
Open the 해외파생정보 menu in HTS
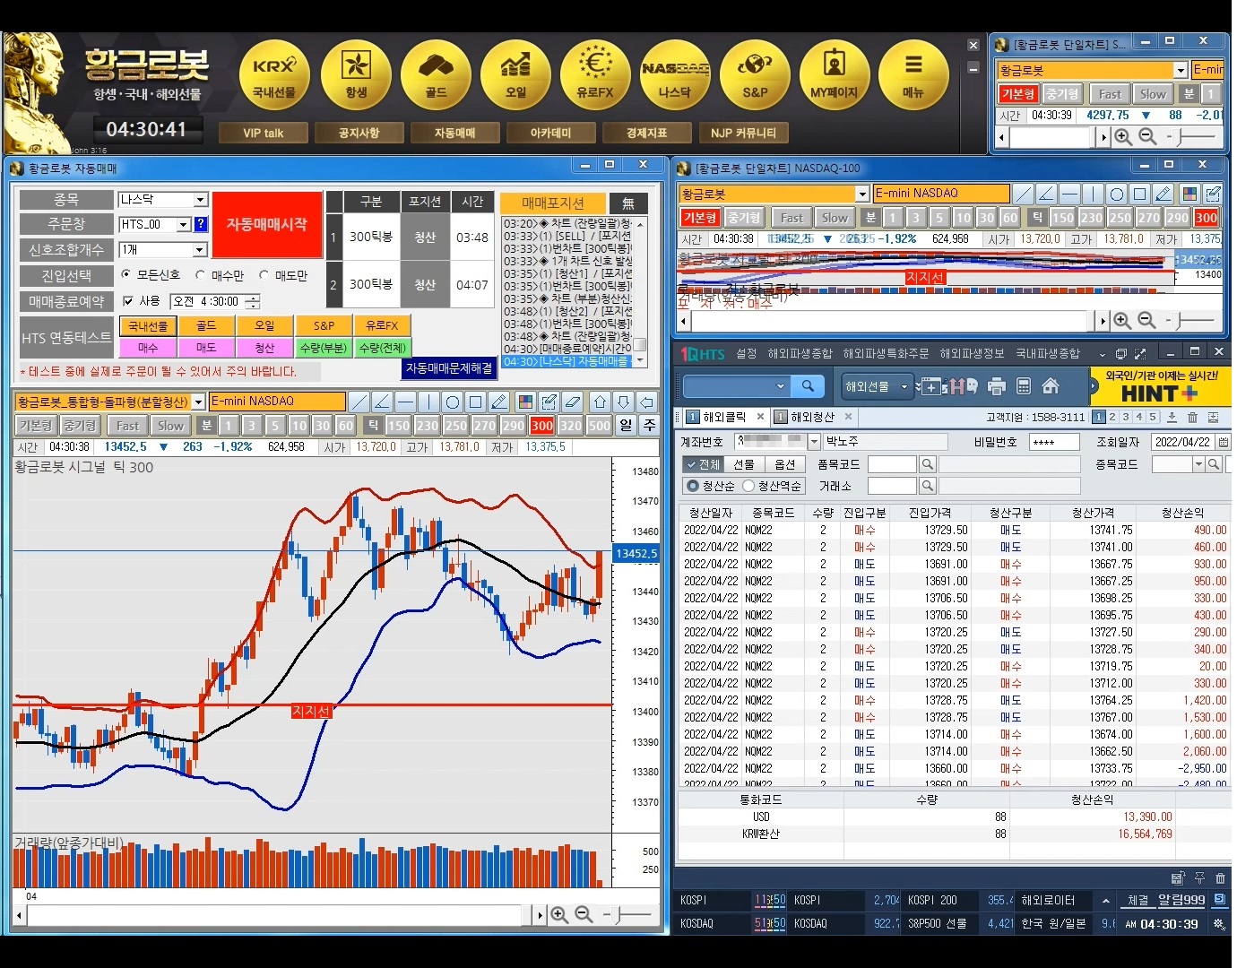tap(972, 353)
